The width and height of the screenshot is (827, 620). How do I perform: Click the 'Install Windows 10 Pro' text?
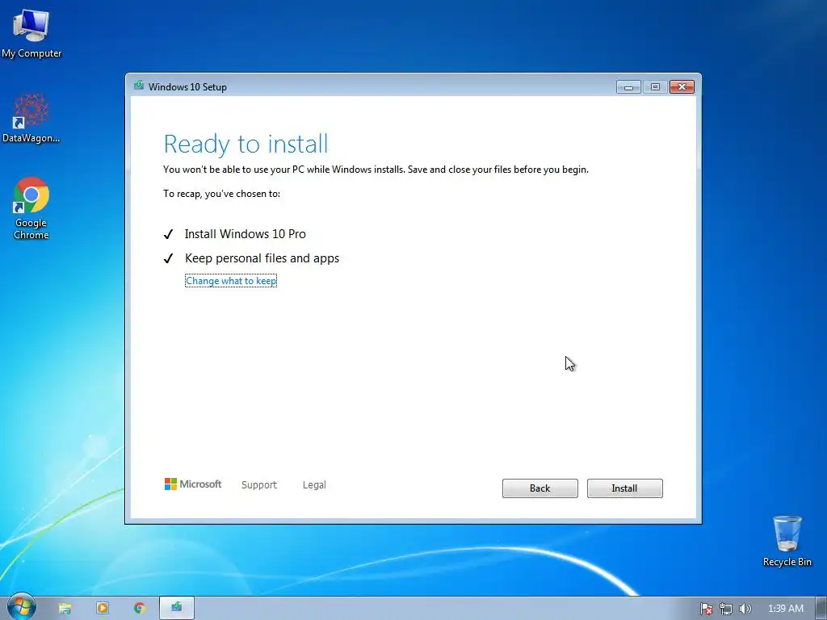pos(246,234)
